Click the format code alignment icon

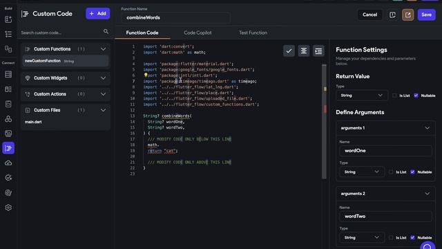(304, 51)
